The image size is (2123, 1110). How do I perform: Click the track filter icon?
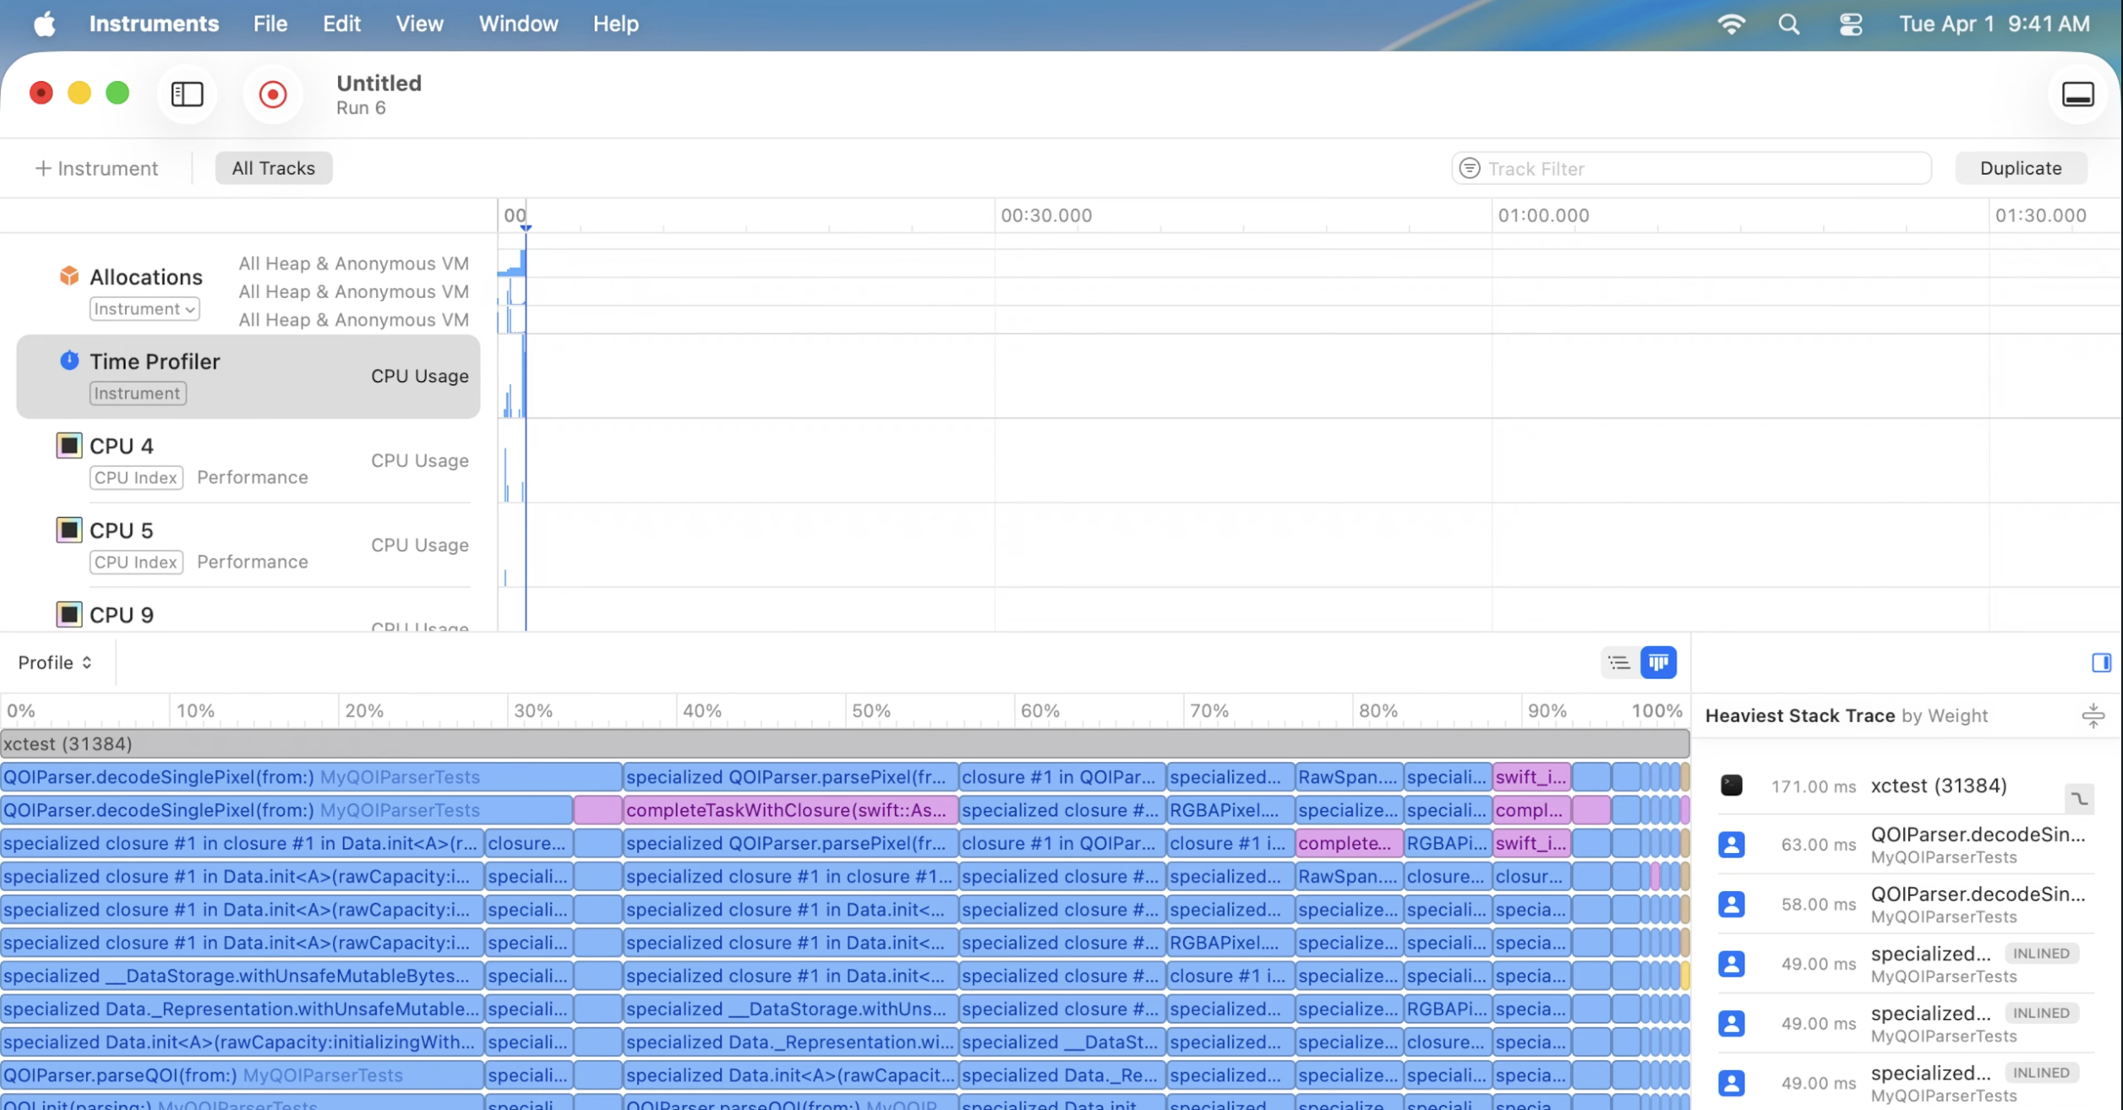[1470, 168]
